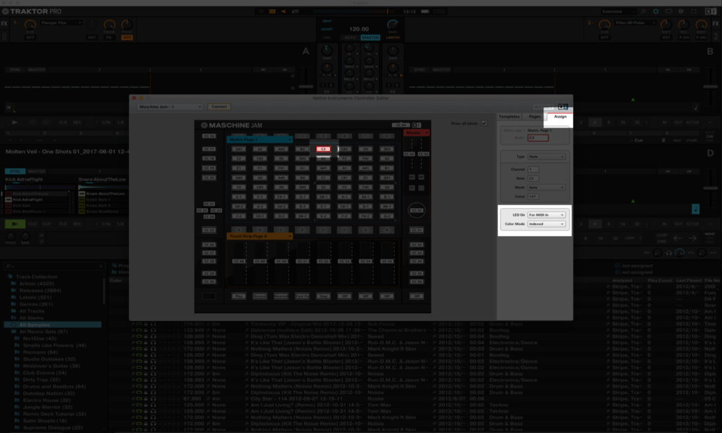Open the Touch Strip Page A dropdown
This screenshot has height=433, width=722.
click(259, 236)
